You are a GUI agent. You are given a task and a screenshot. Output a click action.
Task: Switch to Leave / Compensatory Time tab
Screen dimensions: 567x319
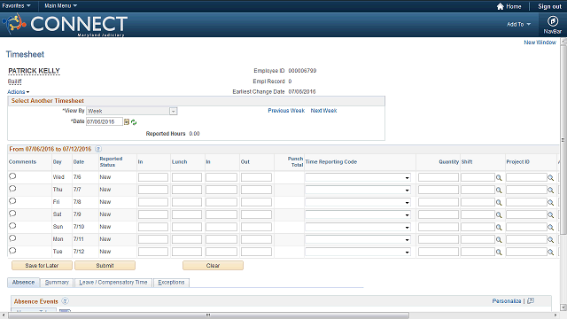[x=113, y=283]
